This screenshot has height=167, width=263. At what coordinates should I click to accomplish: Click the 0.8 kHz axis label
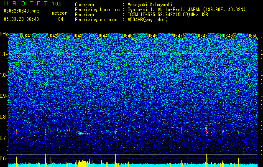coord(4,117)
